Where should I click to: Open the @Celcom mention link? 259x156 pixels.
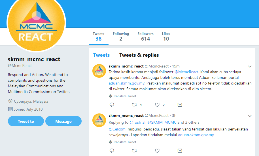[x=117, y=129]
